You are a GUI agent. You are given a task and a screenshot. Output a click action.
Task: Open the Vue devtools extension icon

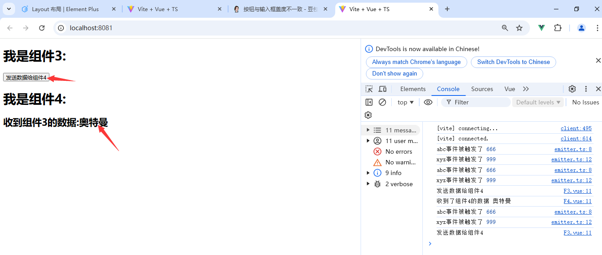(x=542, y=28)
